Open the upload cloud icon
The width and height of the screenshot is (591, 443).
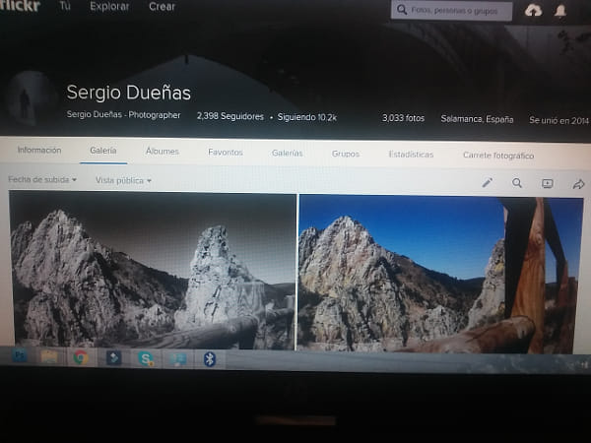[533, 11]
